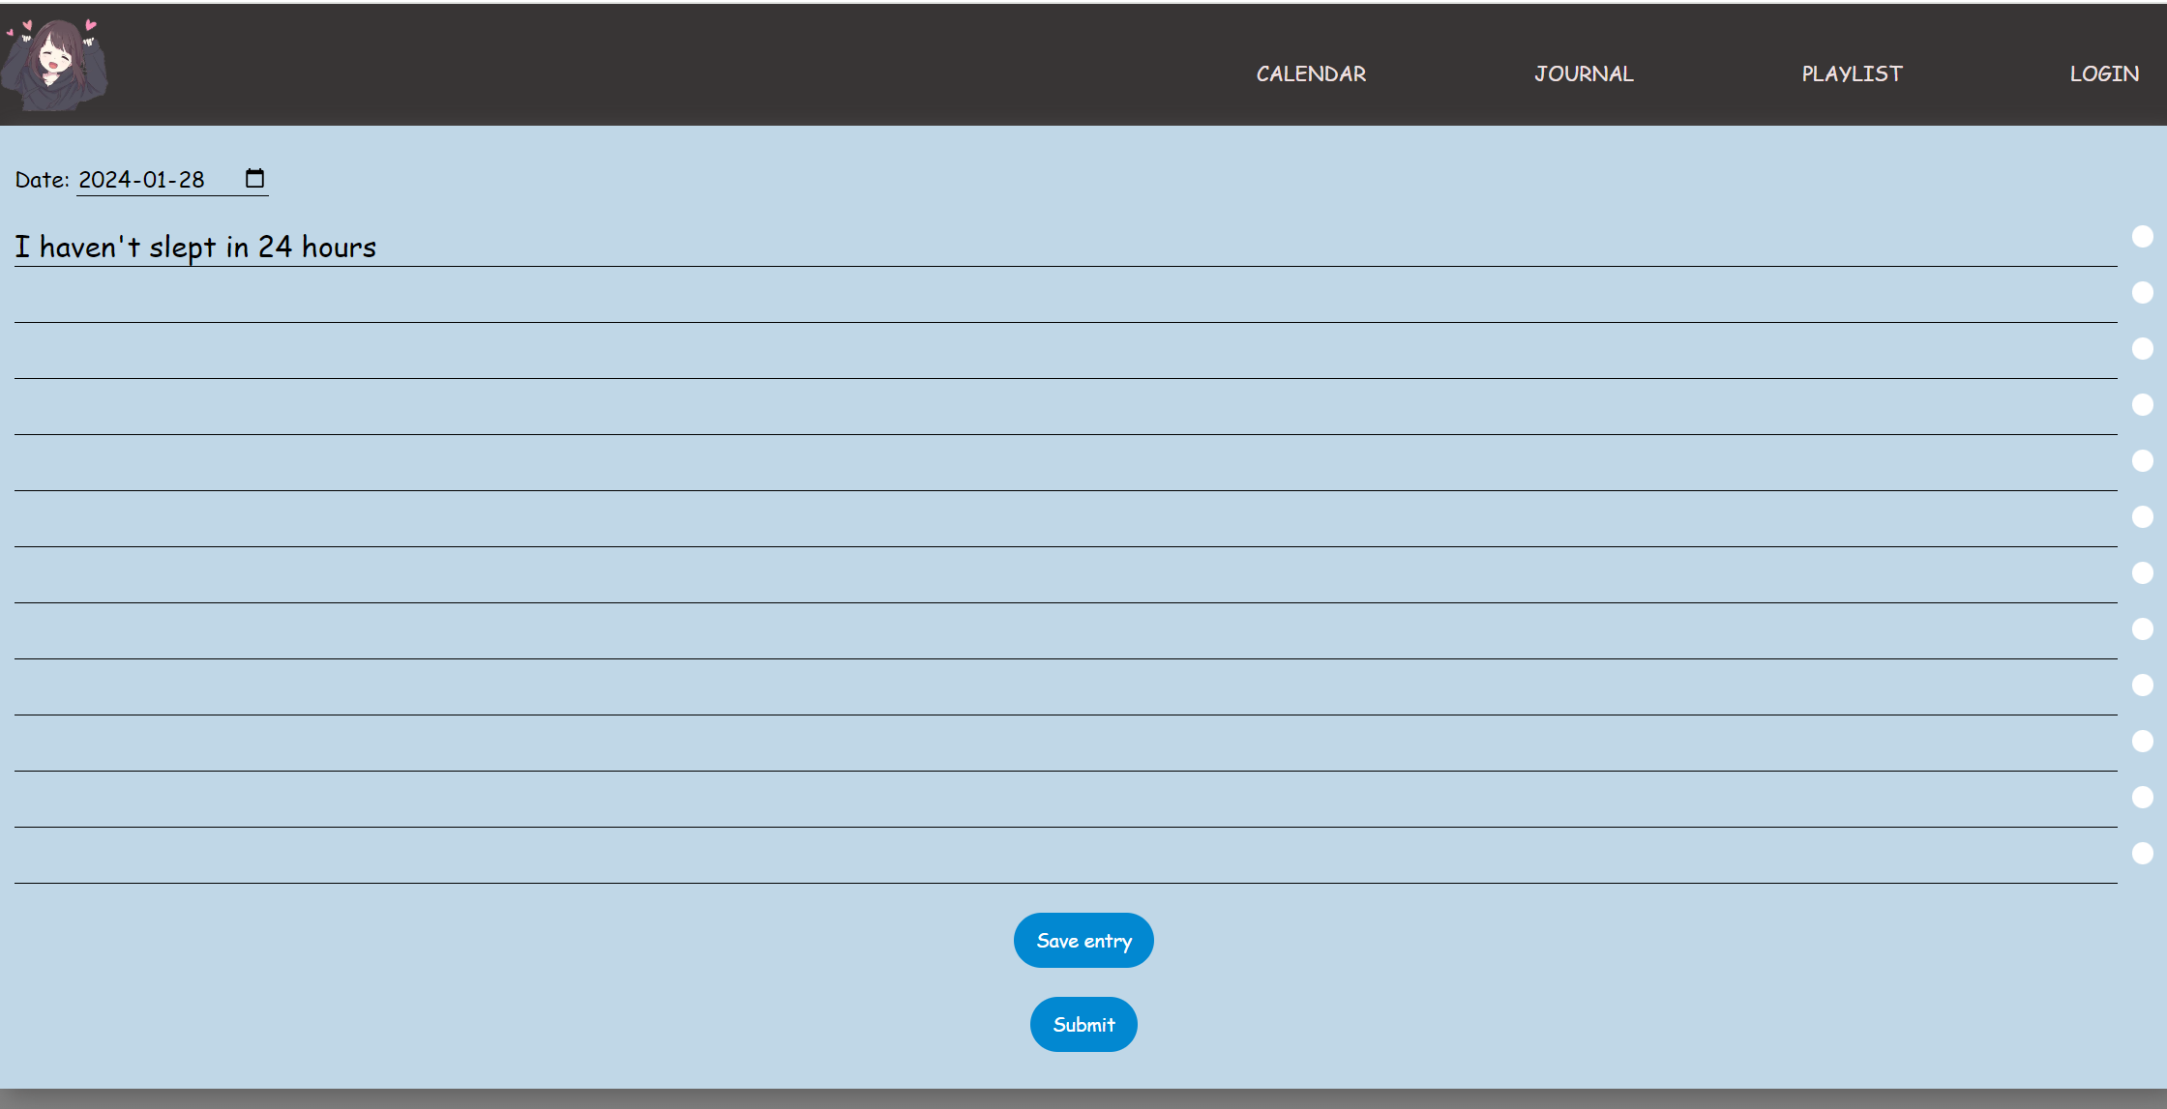Image resolution: width=2167 pixels, height=1109 pixels.
Task: Click the last blank journal line
Action: 1064,862
